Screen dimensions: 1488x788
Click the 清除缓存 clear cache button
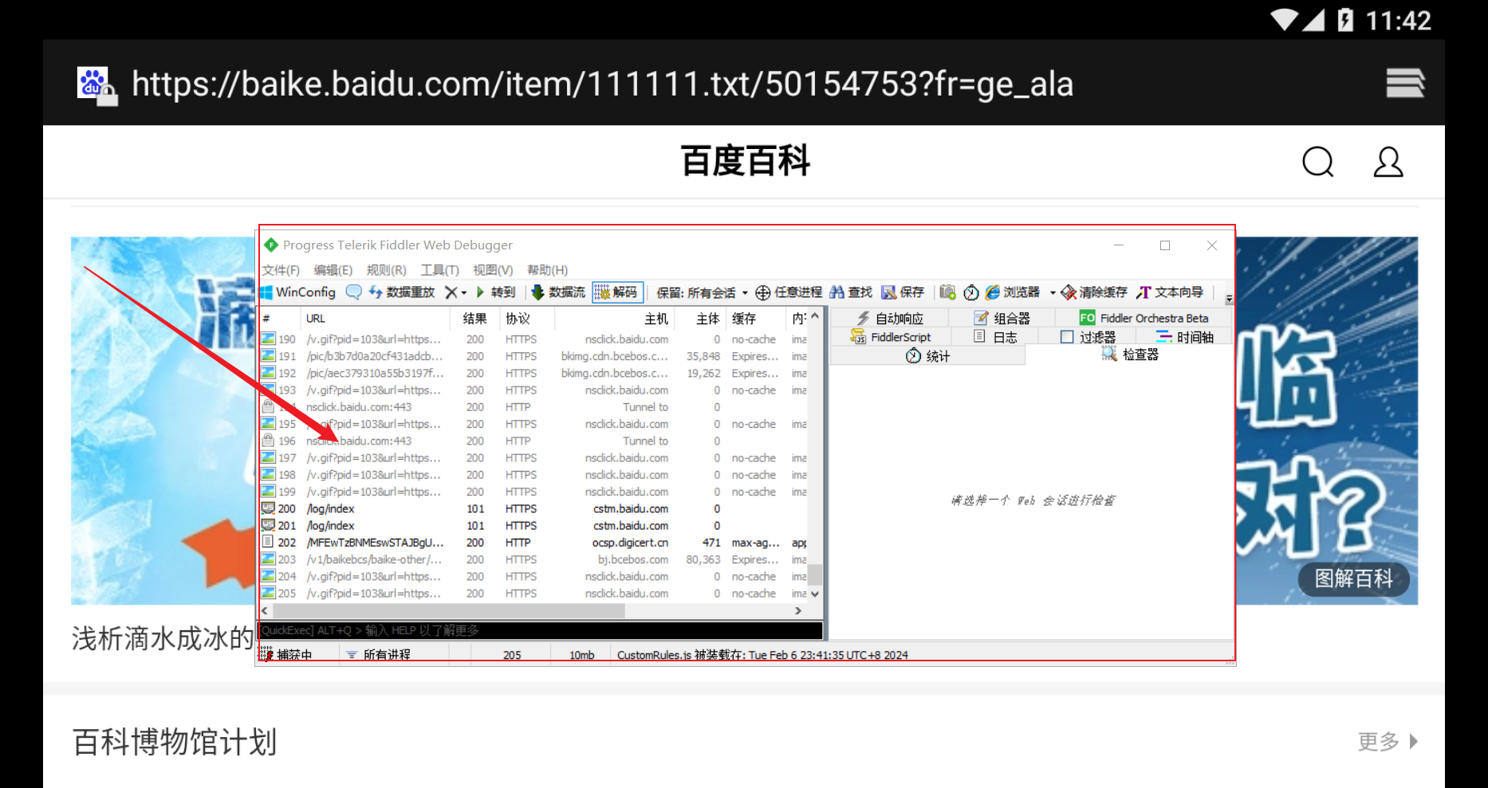(1094, 292)
